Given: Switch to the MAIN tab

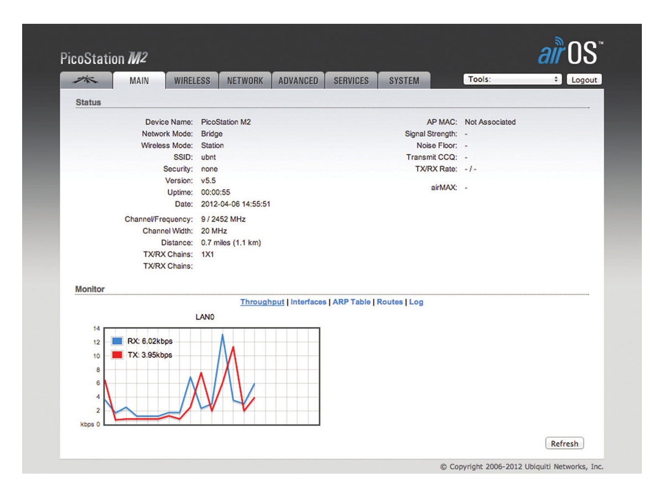Looking at the screenshot, I should [139, 80].
